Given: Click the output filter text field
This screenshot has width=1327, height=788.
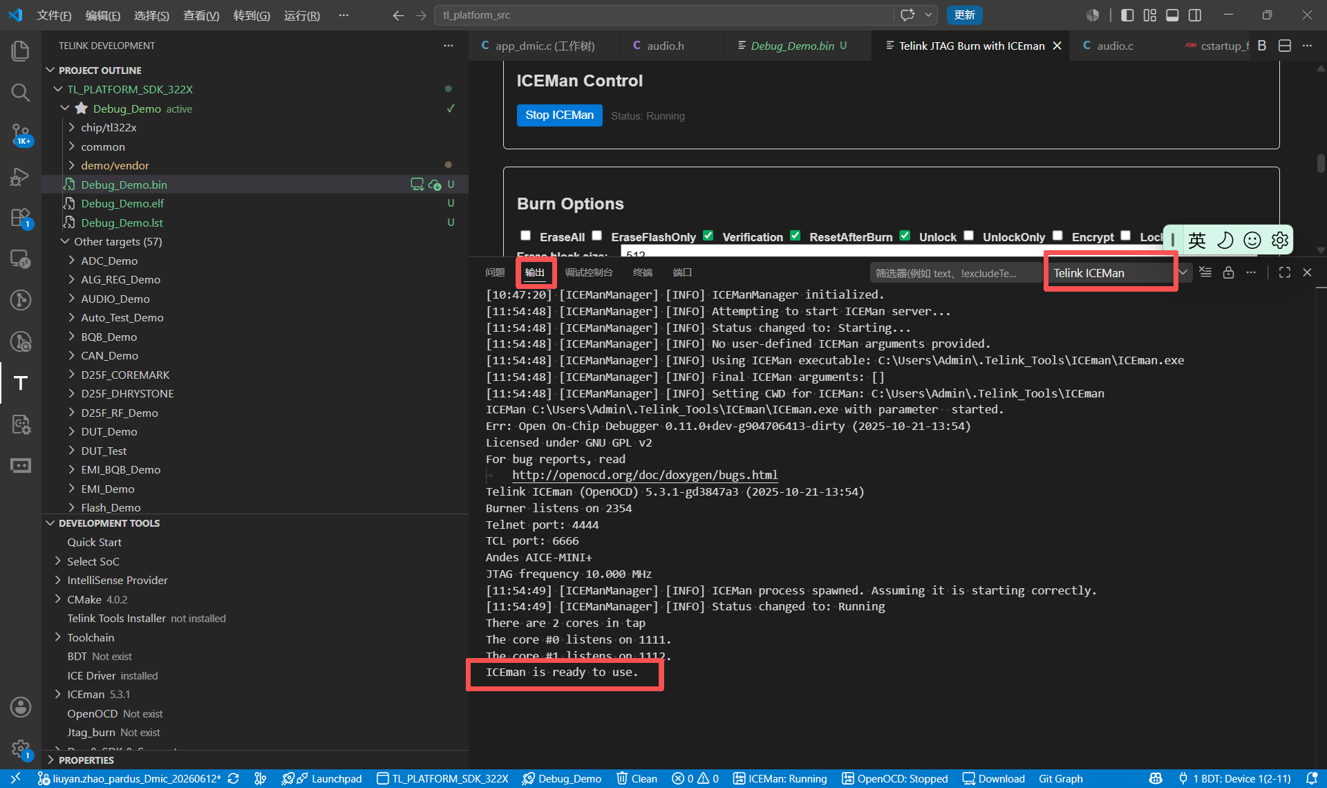Looking at the screenshot, I should click(956, 273).
